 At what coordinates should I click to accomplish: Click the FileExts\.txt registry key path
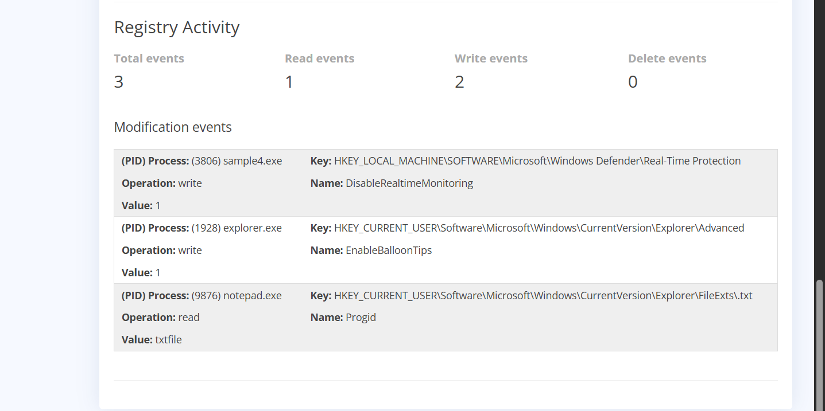543,296
